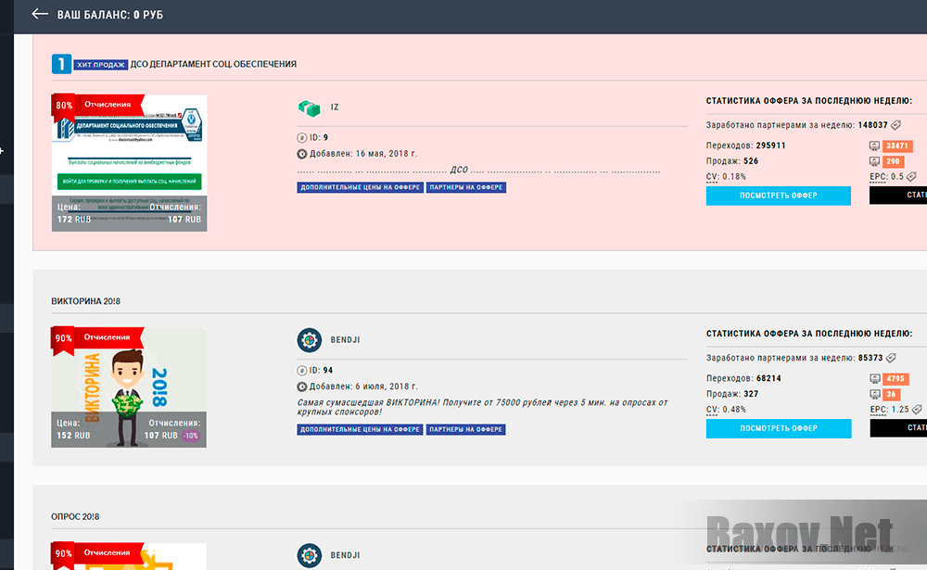Show 'Дополнительные цены на оффере' for ДСО offer
The height and width of the screenshot is (570, 927).
(360, 187)
